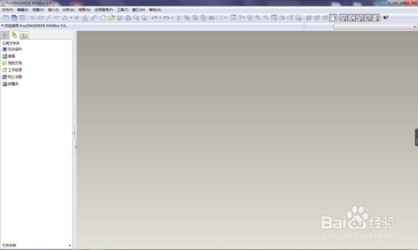Open the 分析(A) menu

tap(68, 10)
